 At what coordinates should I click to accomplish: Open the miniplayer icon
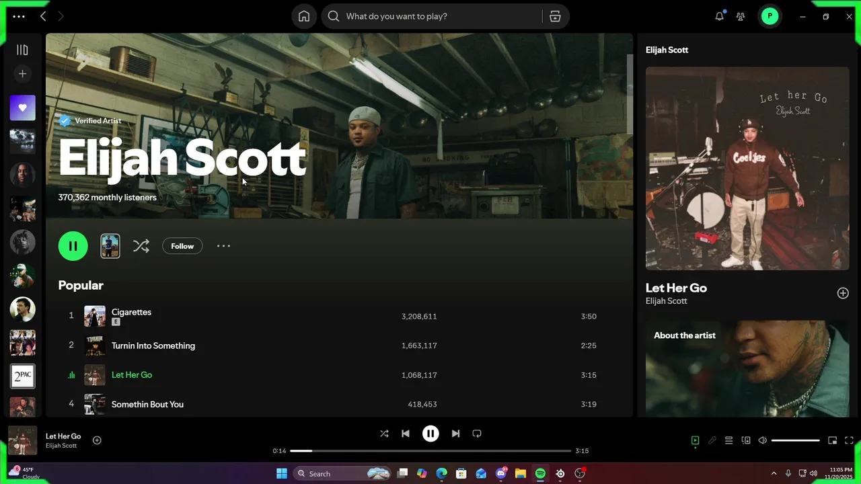[832, 440]
